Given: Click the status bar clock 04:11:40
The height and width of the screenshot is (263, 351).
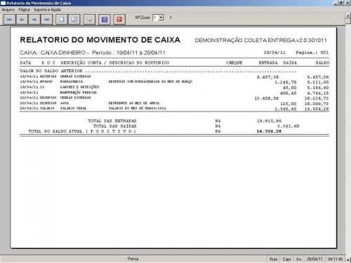Looking at the screenshot, I should [335, 259].
